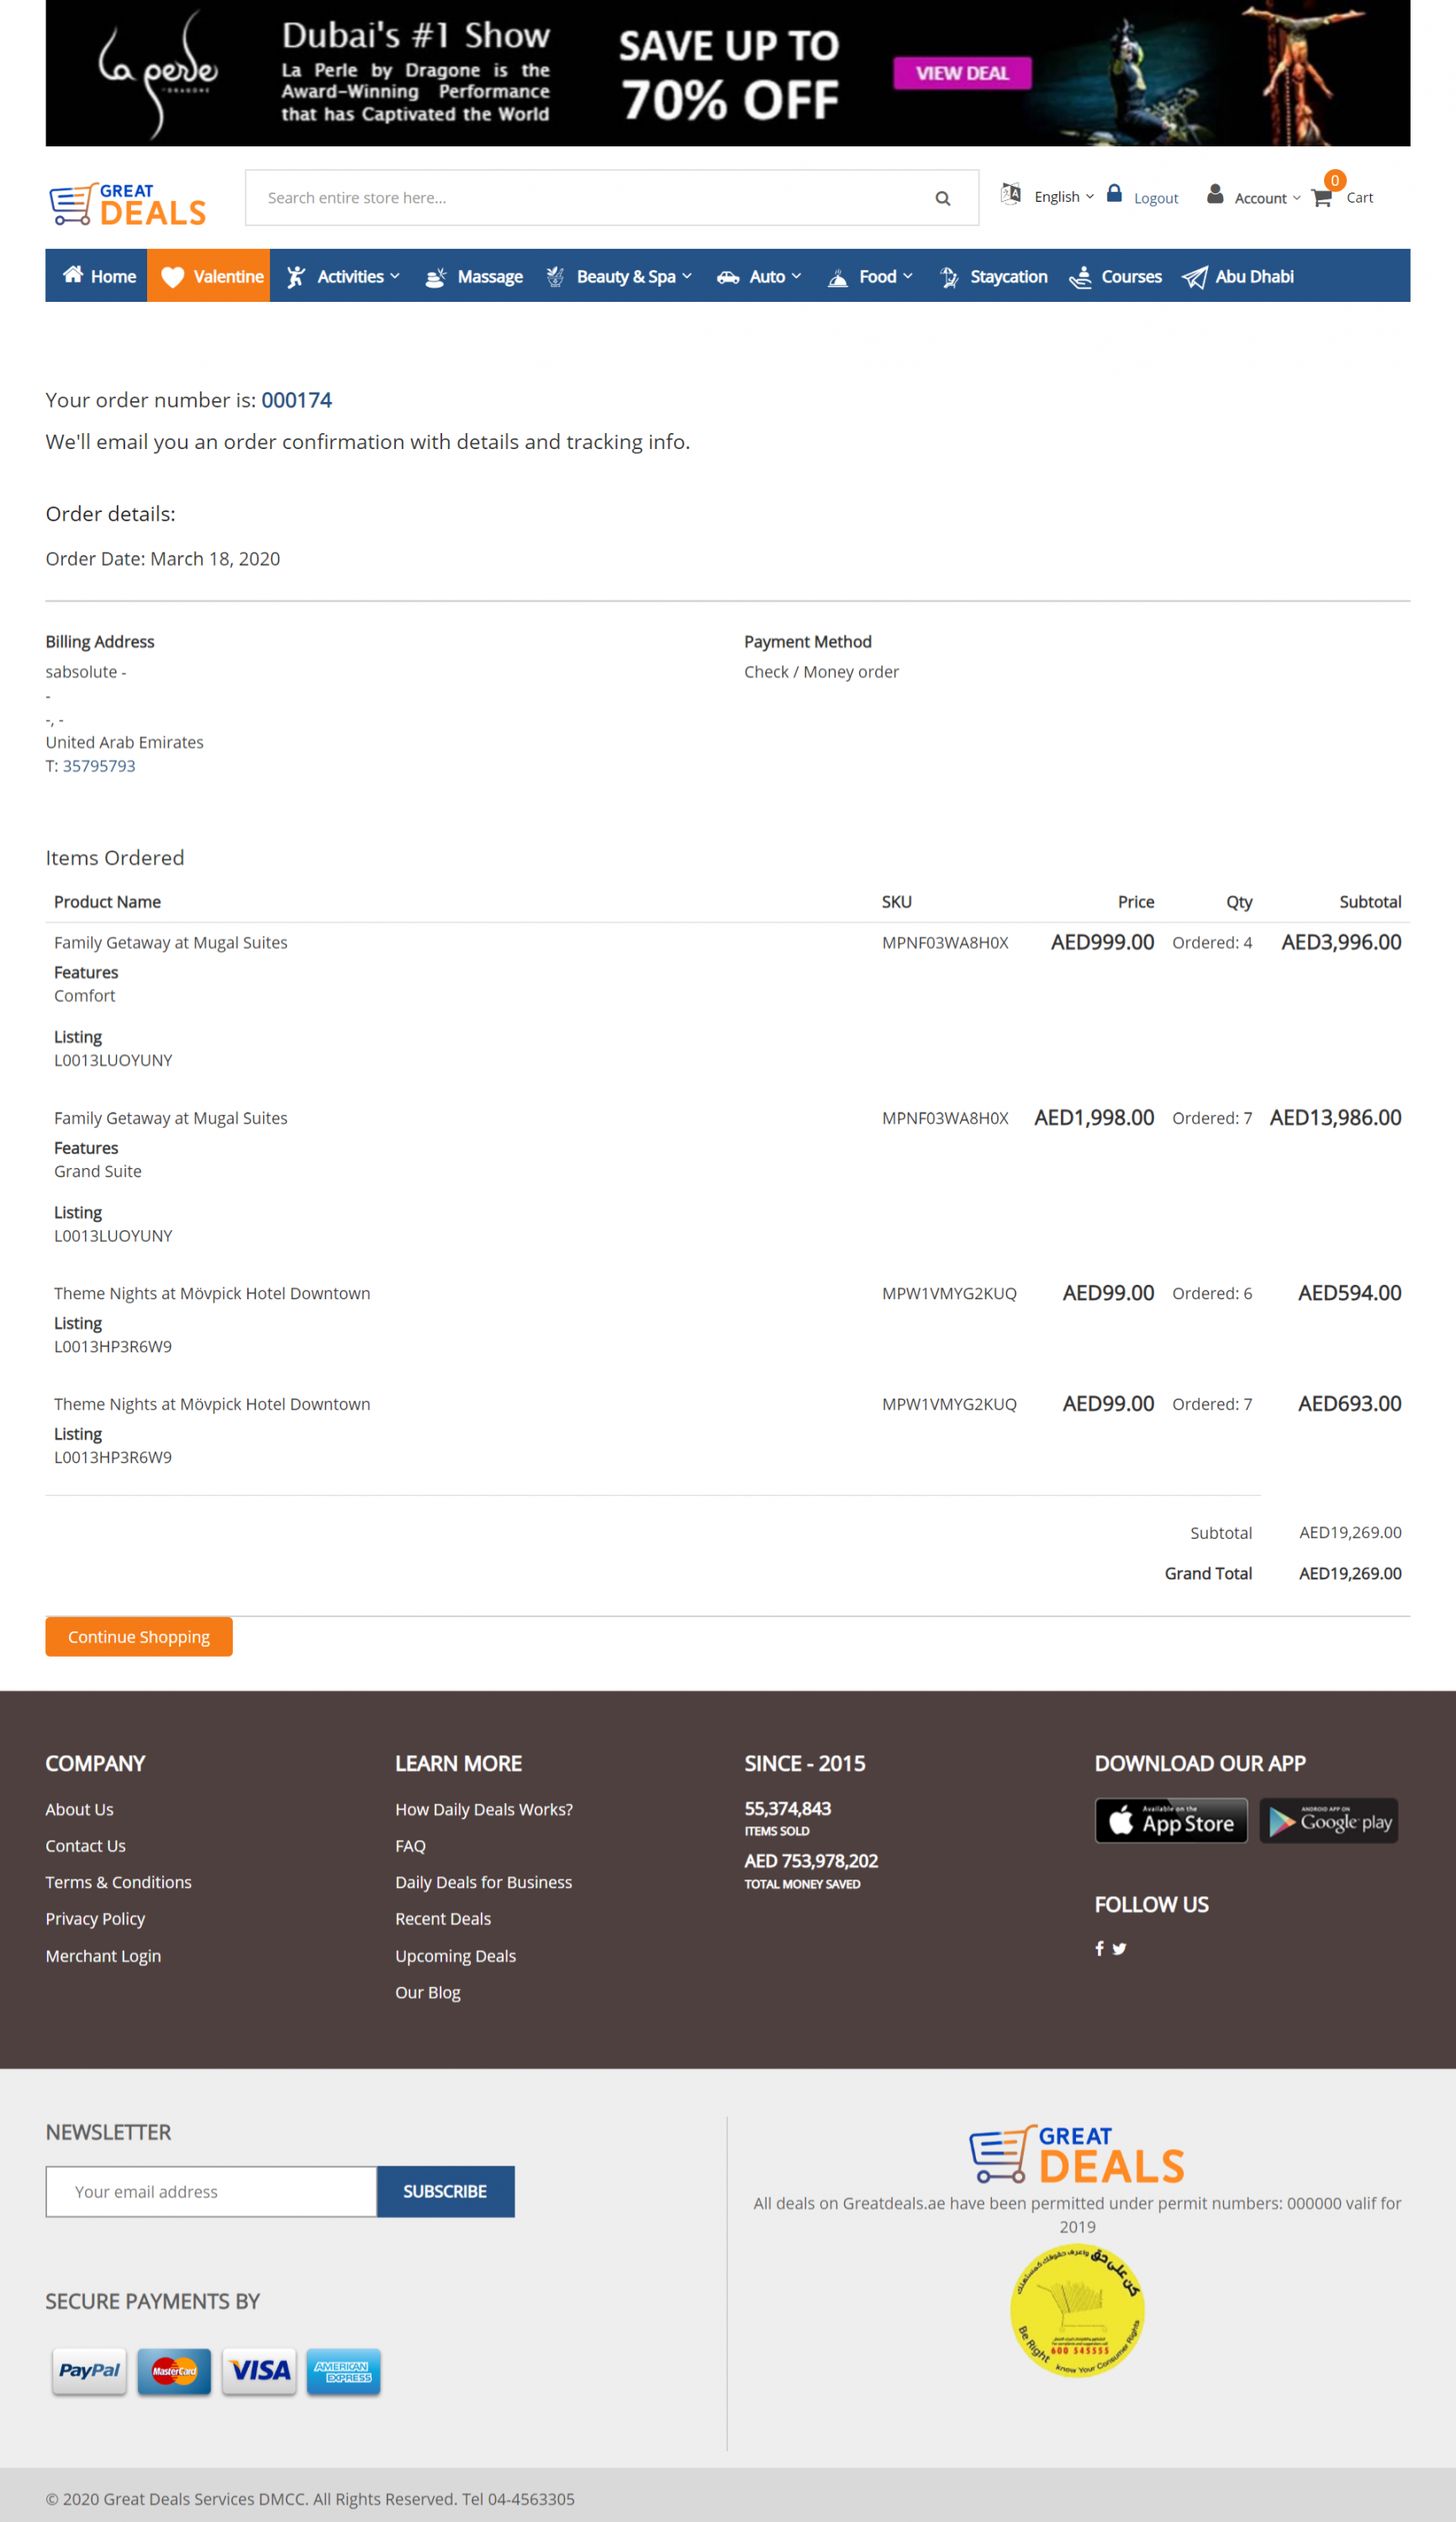
Task: Click the Continue Shopping button
Action: 139,1636
